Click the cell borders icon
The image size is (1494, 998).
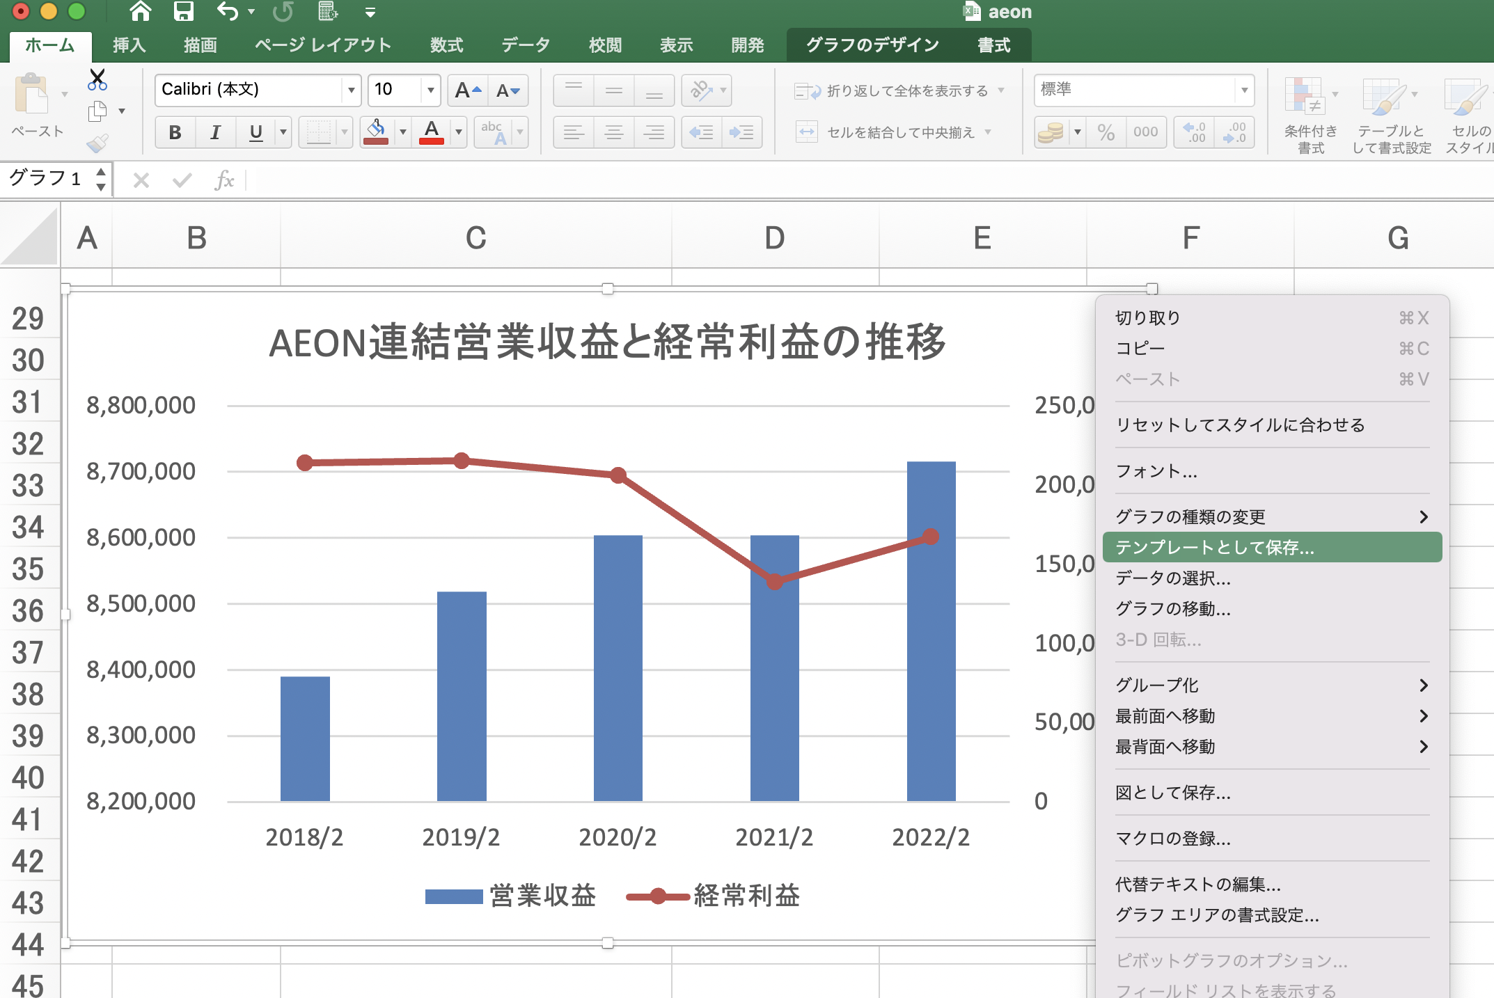pyautogui.click(x=318, y=132)
